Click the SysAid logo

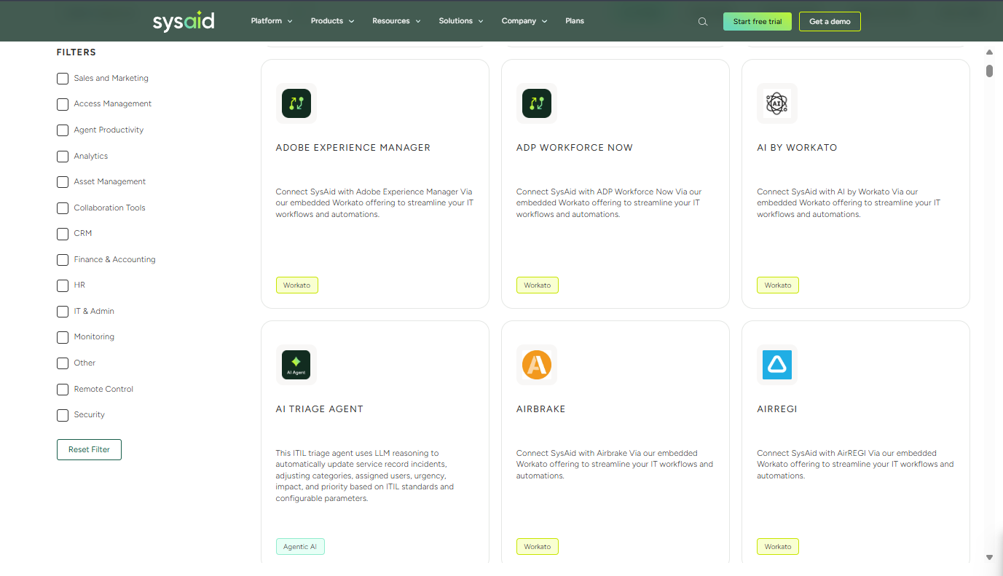184,21
